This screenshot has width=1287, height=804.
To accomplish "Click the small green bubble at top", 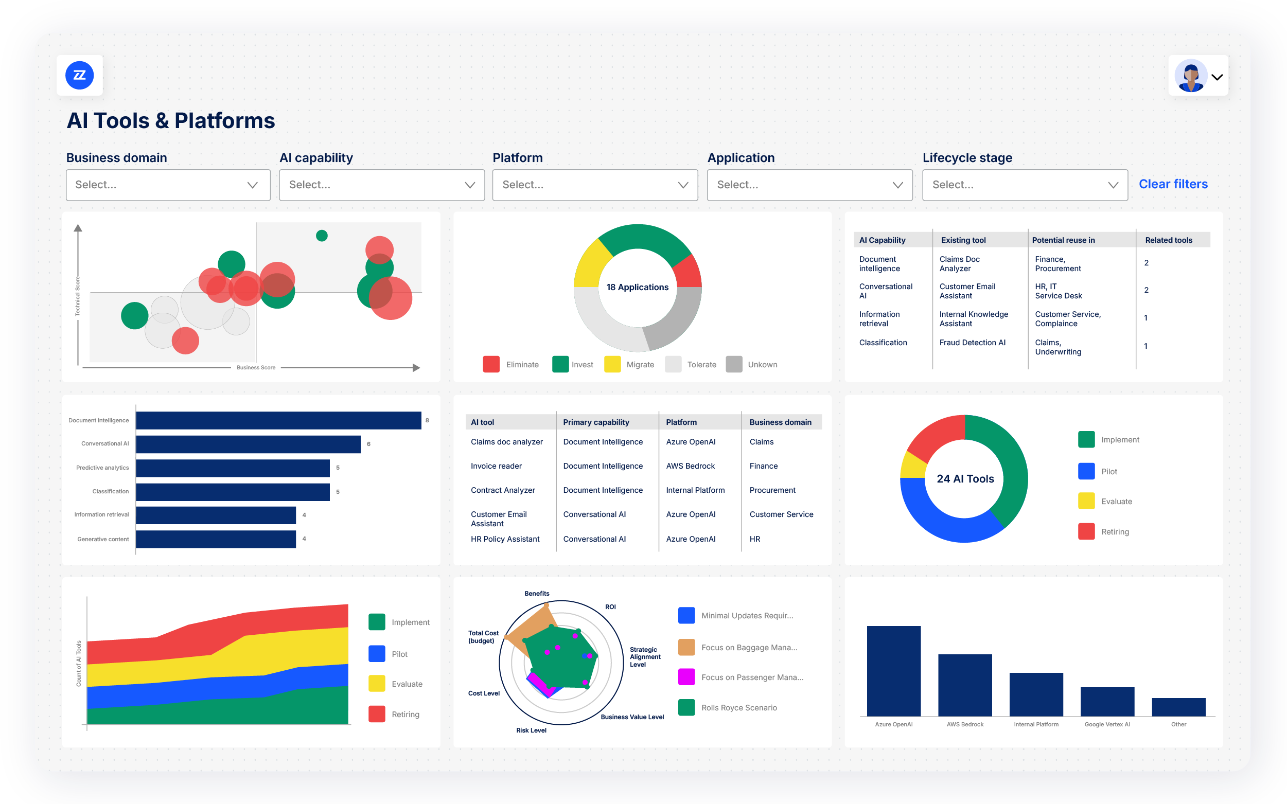I will point(321,236).
